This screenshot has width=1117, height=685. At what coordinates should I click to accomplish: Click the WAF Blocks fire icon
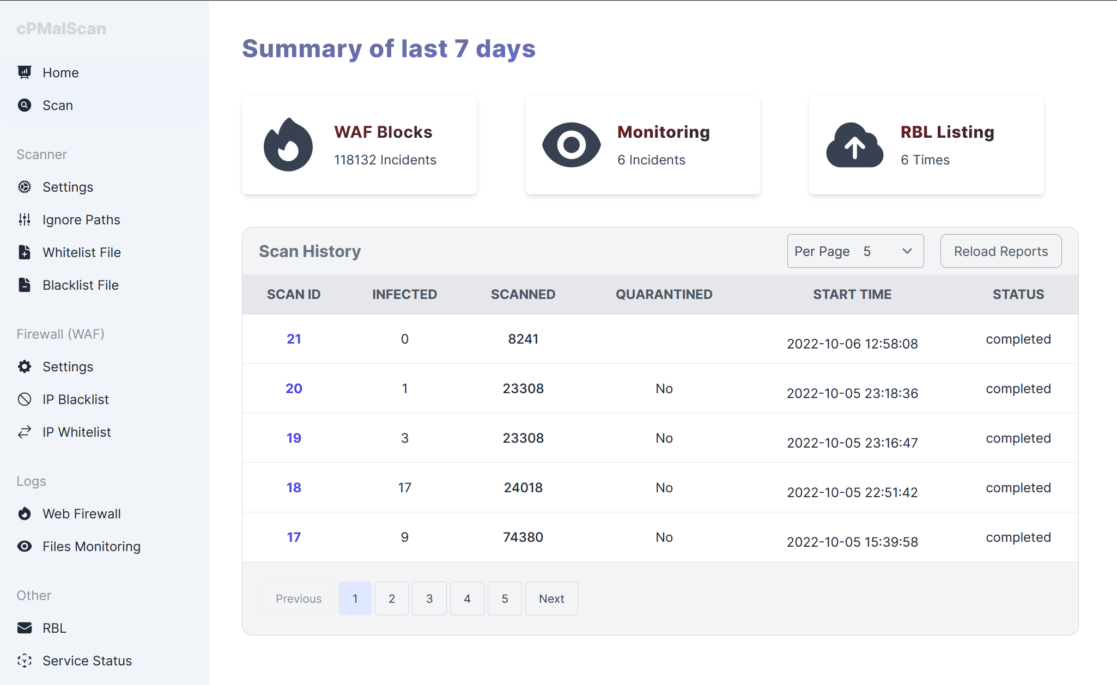(288, 145)
